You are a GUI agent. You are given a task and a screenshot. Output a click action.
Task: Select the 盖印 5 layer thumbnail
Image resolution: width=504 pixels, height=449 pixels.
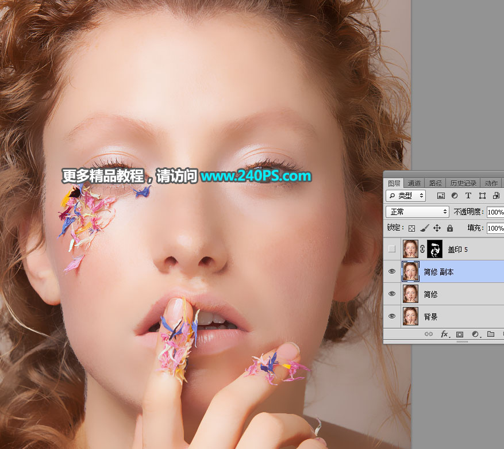point(410,248)
